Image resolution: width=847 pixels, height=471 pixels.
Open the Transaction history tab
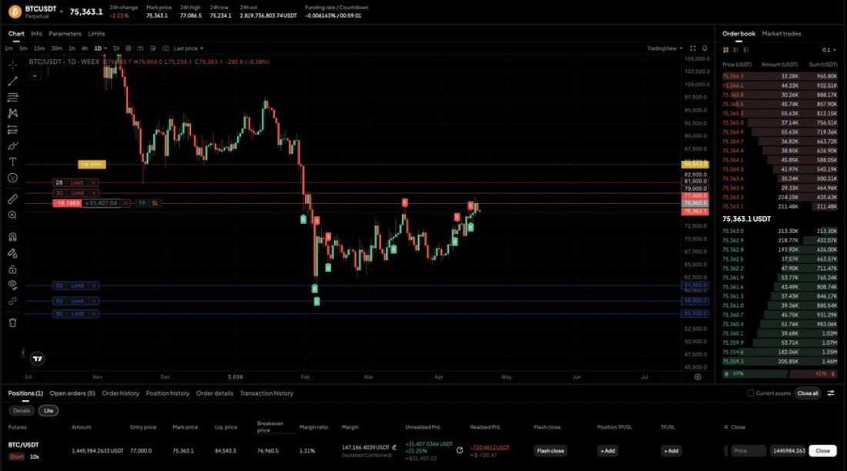click(266, 393)
